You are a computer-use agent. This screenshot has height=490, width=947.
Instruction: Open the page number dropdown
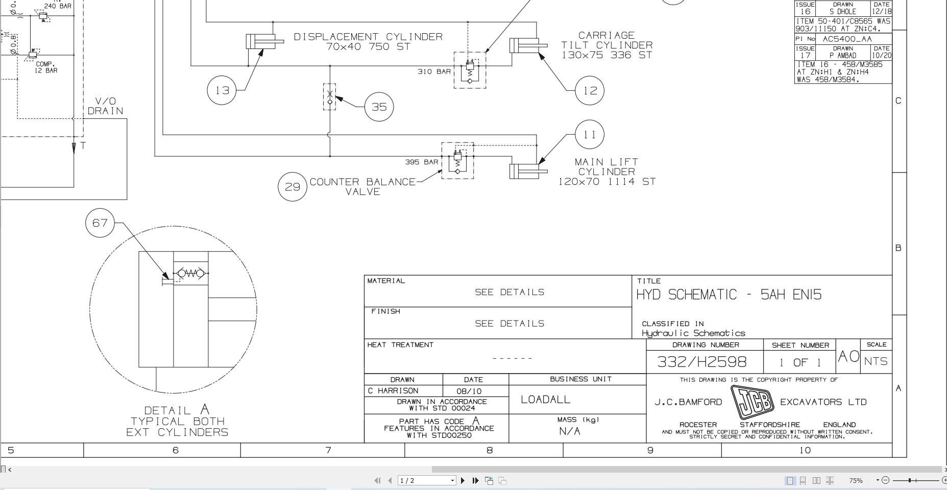[452, 480]
